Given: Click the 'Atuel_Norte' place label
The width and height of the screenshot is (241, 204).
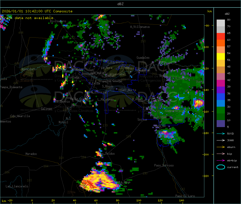Looking at the screenshot, I should [x=127, y=90].
